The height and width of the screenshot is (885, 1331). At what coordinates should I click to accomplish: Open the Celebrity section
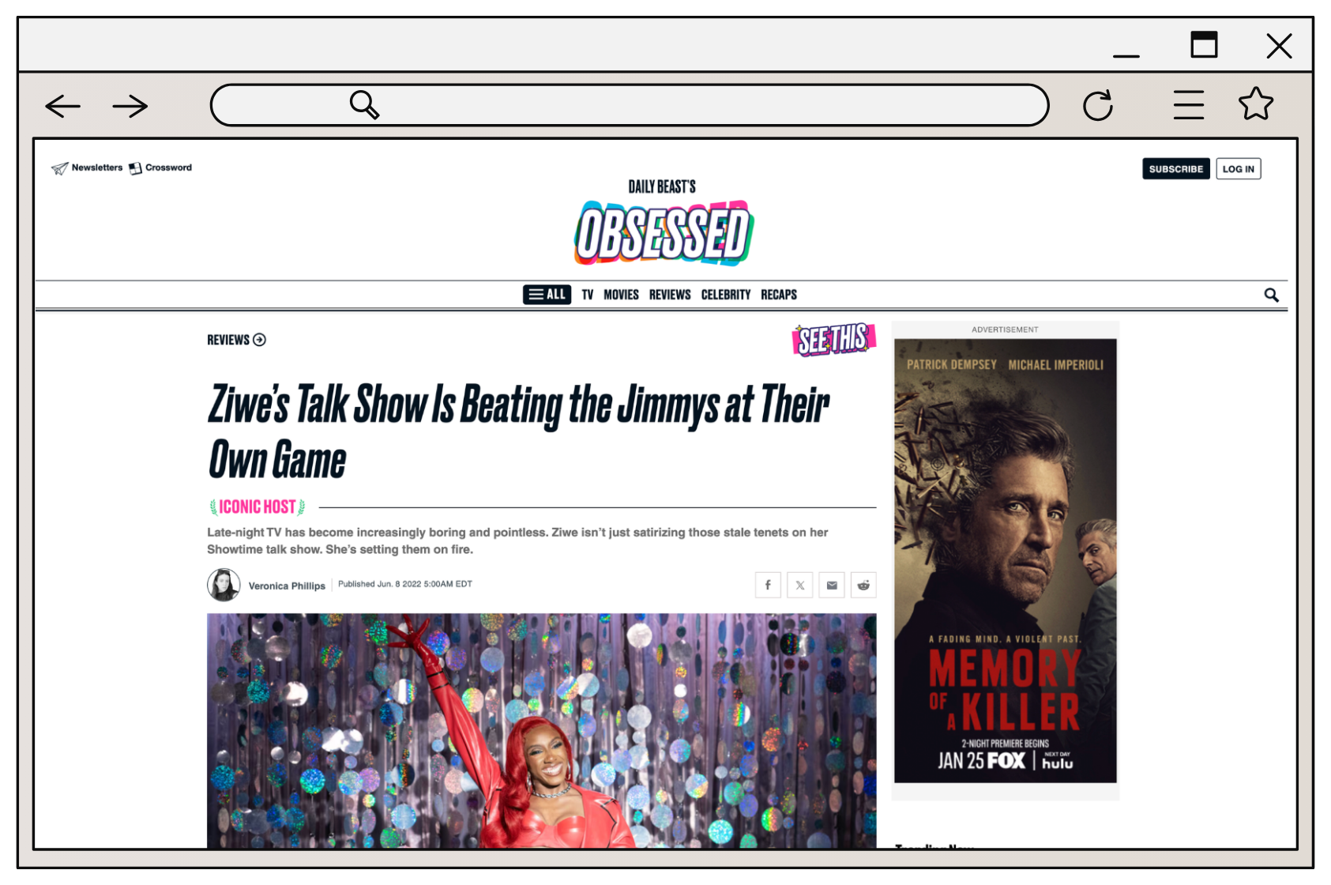point(725,294)
